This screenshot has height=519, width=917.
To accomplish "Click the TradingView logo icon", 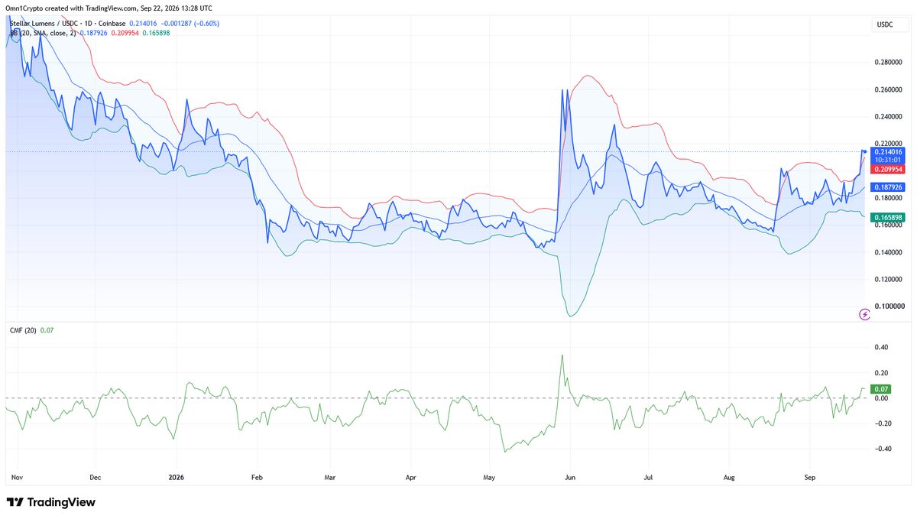I will click(x=15, y=502).
